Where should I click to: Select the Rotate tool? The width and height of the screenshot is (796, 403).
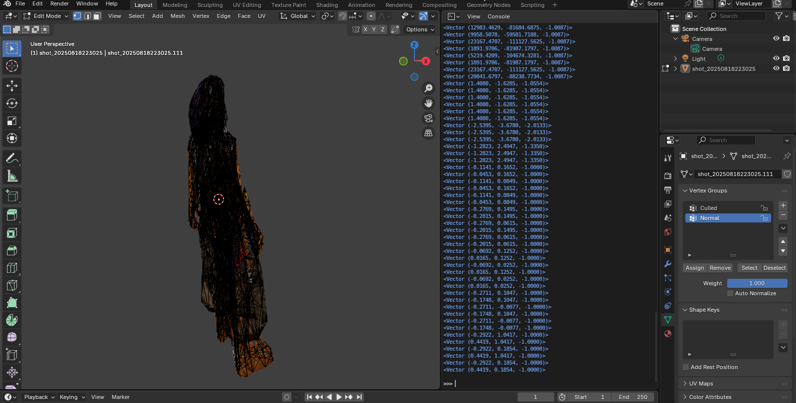(x=12, y=103)
